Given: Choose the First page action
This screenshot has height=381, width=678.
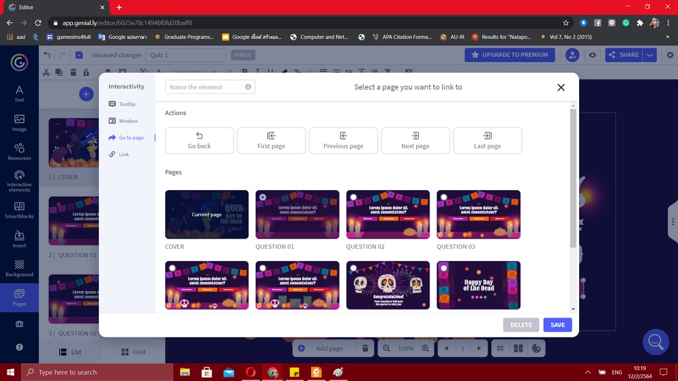Looking at the screenshot, I should (x=271, y=140).
